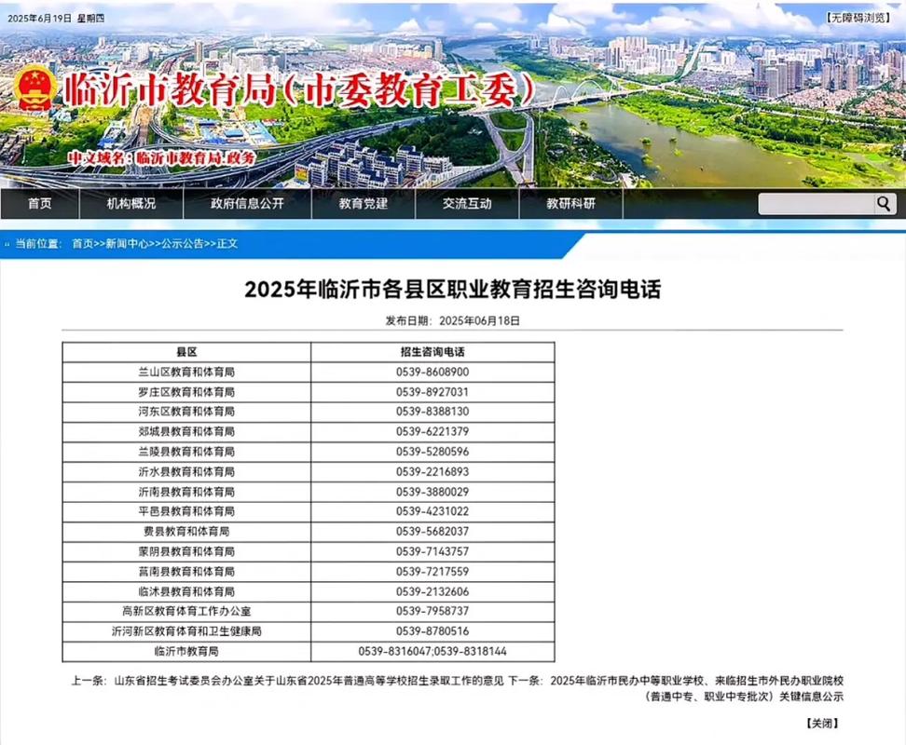Click the 临沂市教育局 row in the table

[186, 651]
